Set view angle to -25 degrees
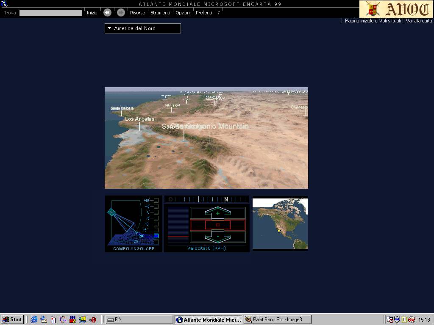Screen dimensions: 434x325 click(156, 242)
